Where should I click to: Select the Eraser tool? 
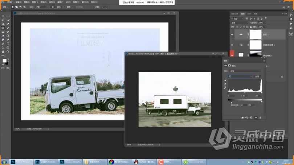(x=3, y=36)
